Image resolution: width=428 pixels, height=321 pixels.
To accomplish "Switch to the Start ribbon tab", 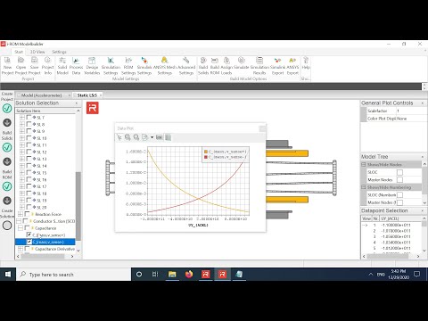I will pyautogui.click(x=19, y=52).
